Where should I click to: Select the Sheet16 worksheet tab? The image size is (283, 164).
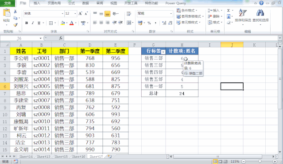tap(78, 156)
